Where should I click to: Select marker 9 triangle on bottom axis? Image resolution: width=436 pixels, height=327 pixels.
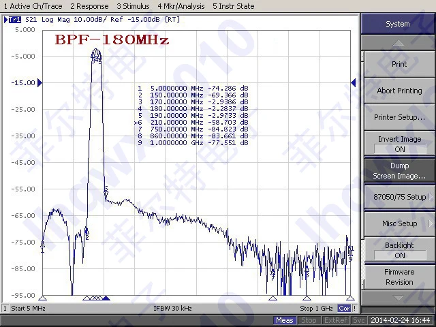[x=350, y=298]
